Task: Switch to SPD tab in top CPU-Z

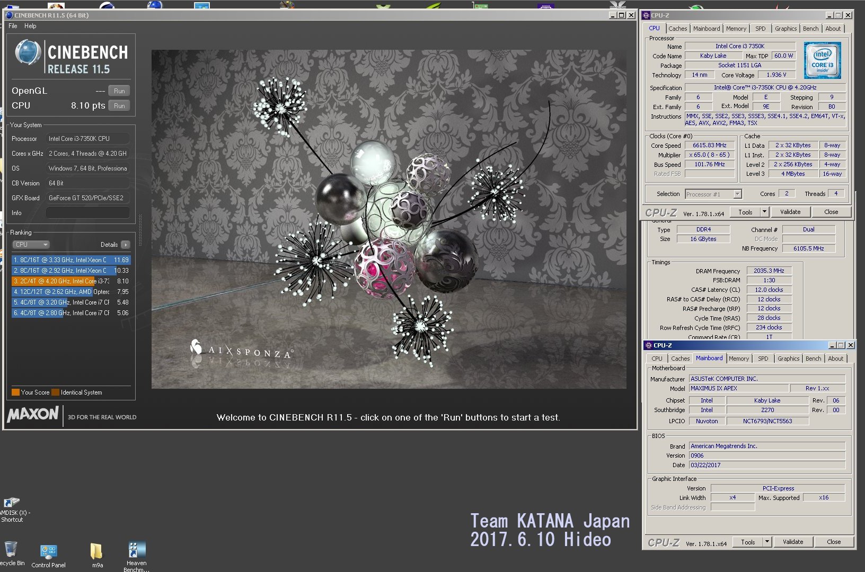Action: (761, 29)
